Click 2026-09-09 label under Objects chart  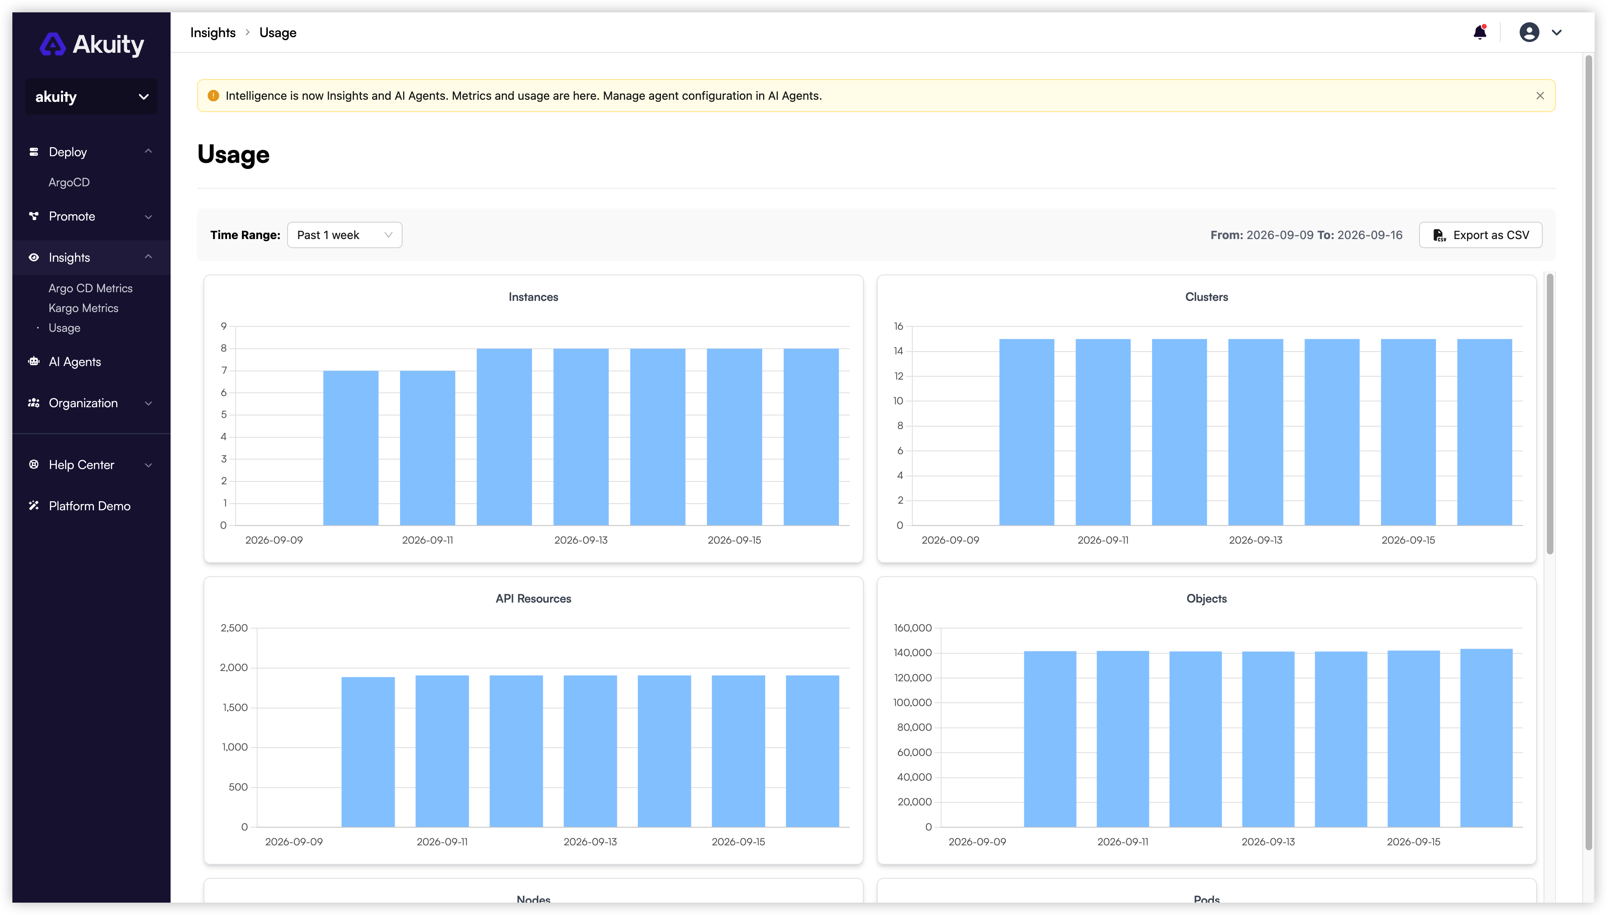coord(977,842)
